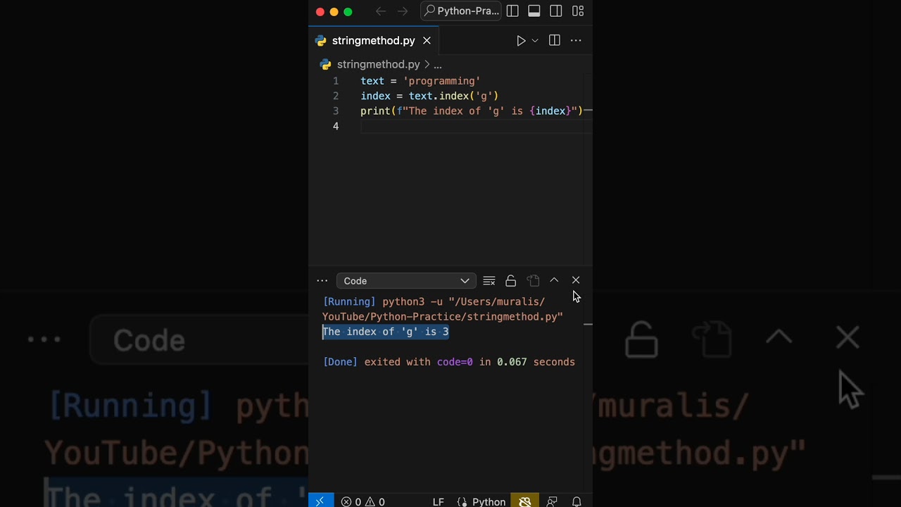Open notifications bell
901x507 pixels.
tap(576, 501)
